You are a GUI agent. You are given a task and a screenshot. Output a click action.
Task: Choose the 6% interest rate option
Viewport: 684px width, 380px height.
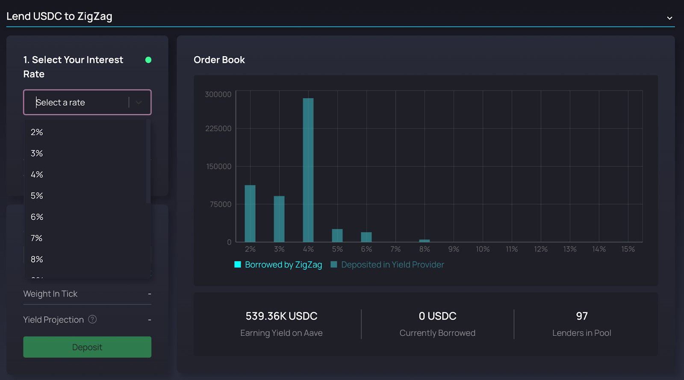pyautogui.click(x=85, y=217)
